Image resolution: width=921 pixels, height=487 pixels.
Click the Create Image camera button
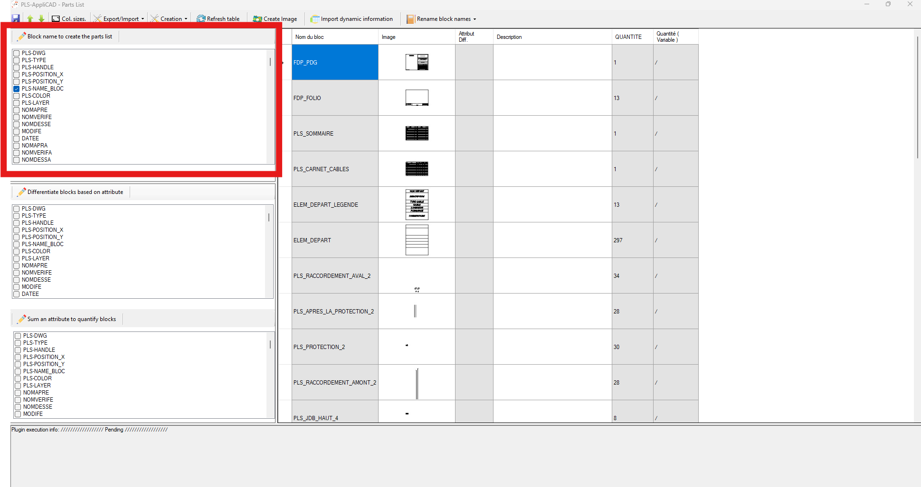point(275,19)
